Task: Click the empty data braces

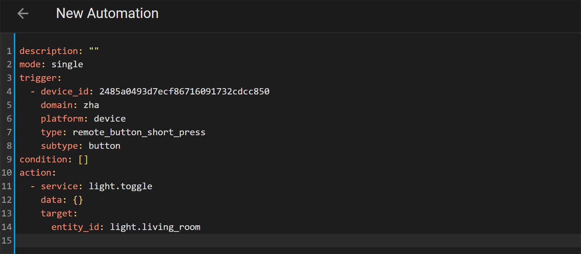Action: pyautogui.click(x=78, y=200)
